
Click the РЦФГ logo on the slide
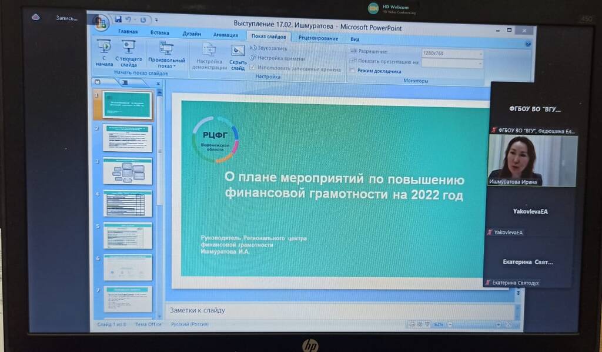click(215, 140)
